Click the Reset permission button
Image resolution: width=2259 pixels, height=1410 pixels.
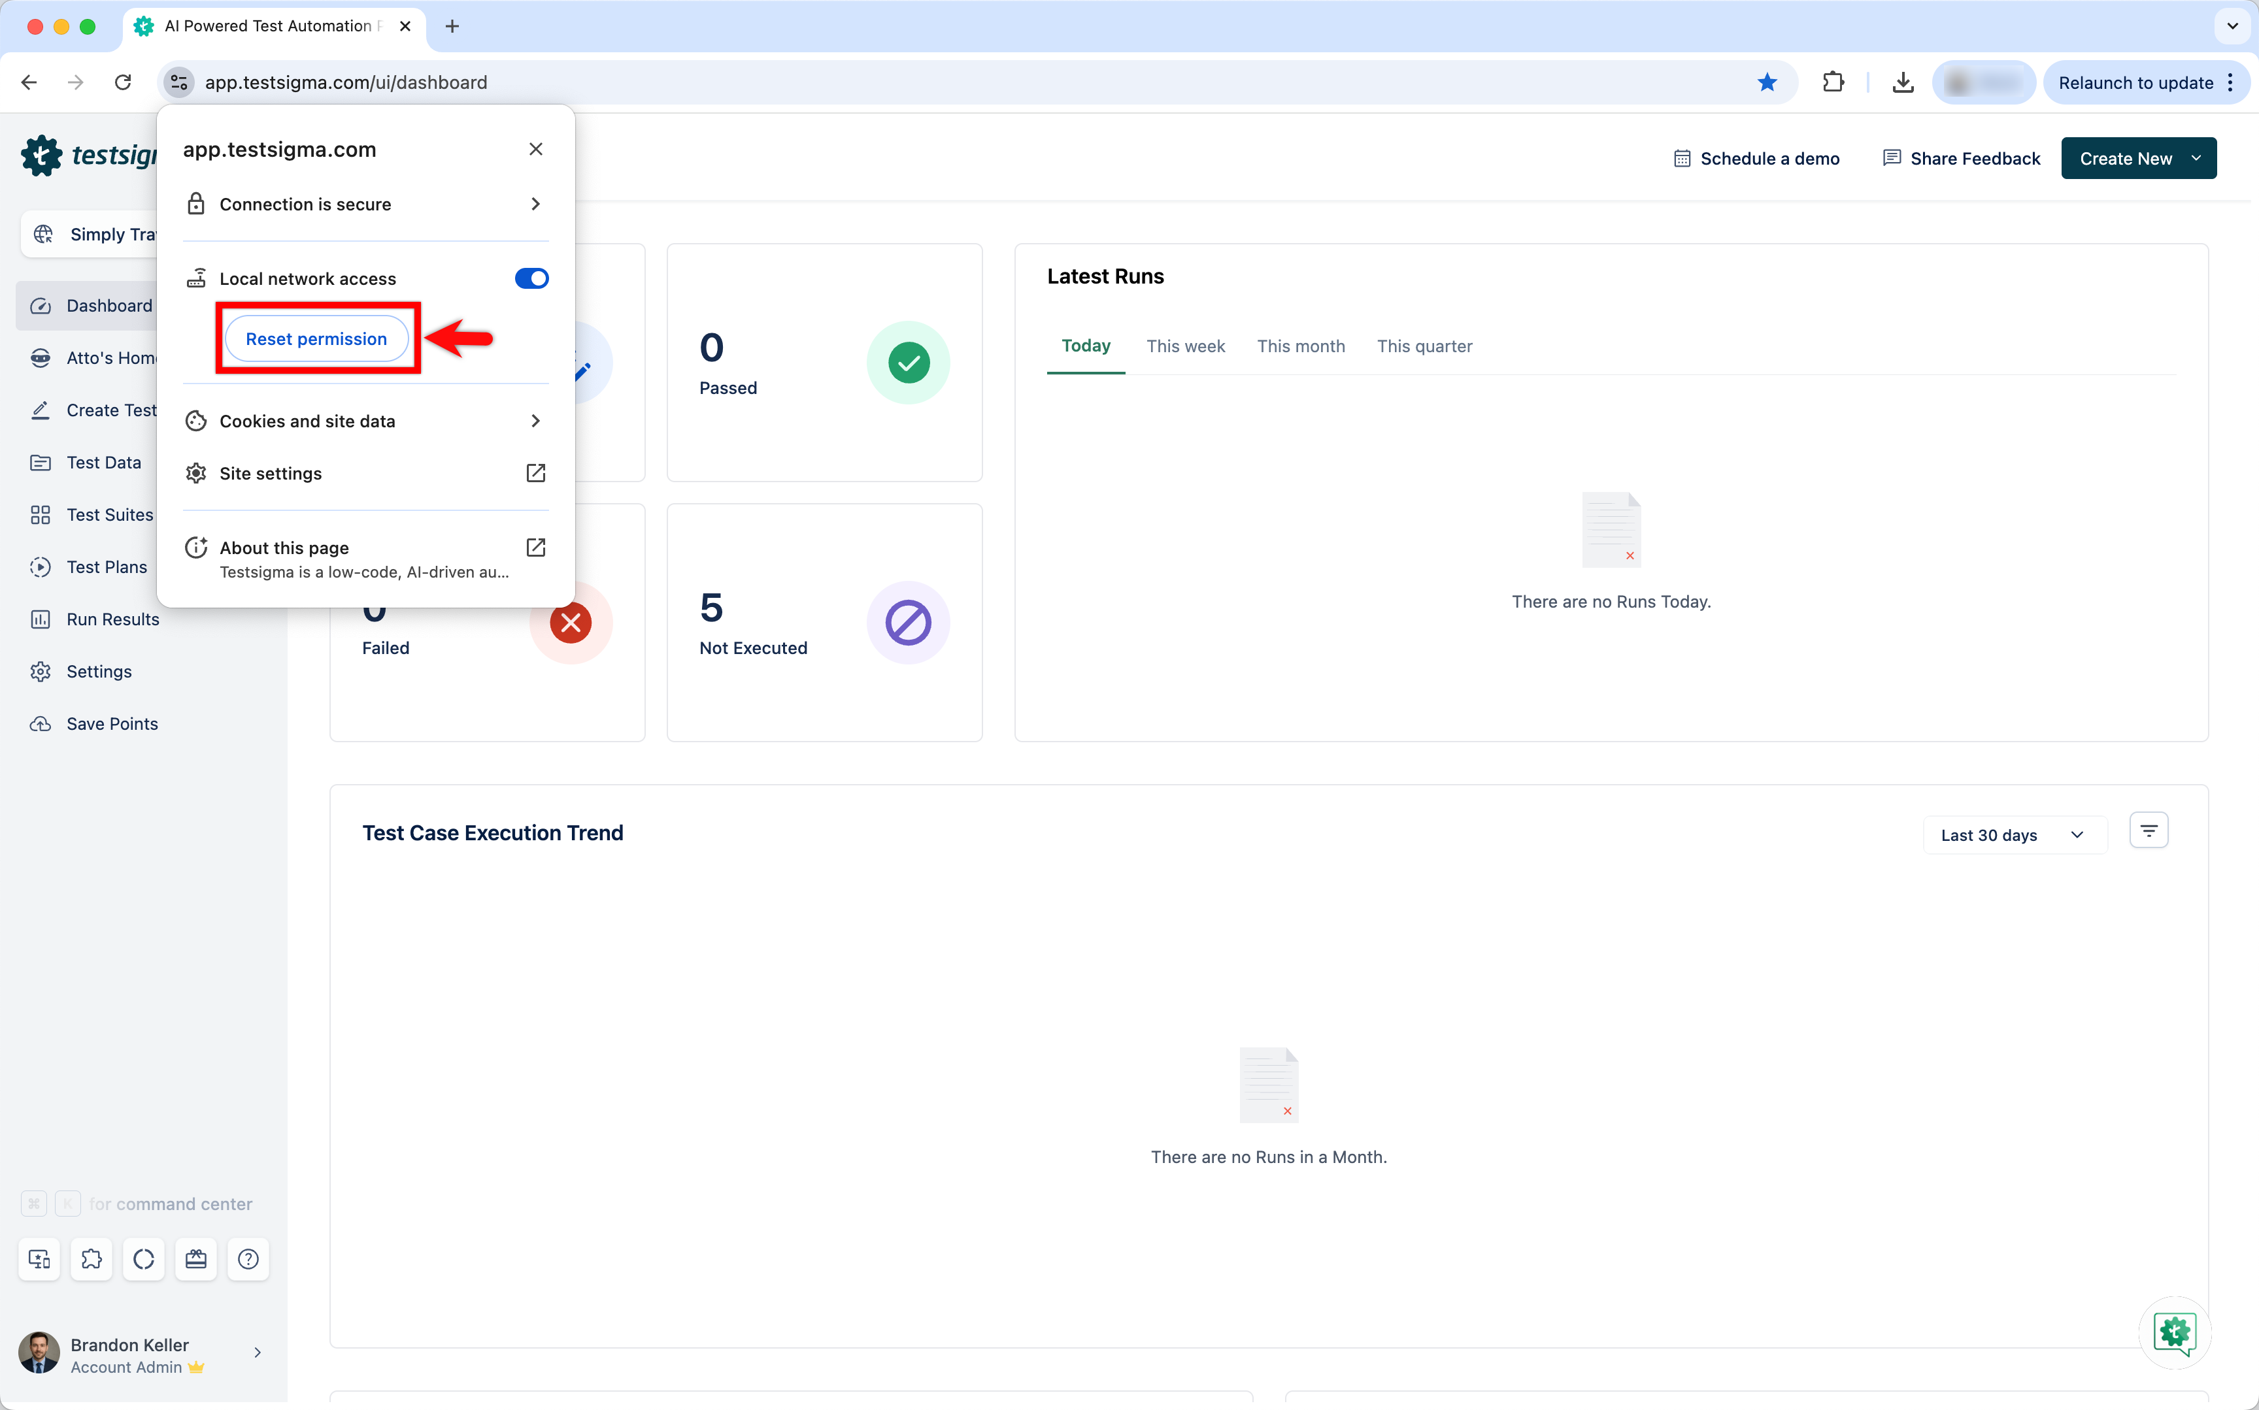click(316, 338)
